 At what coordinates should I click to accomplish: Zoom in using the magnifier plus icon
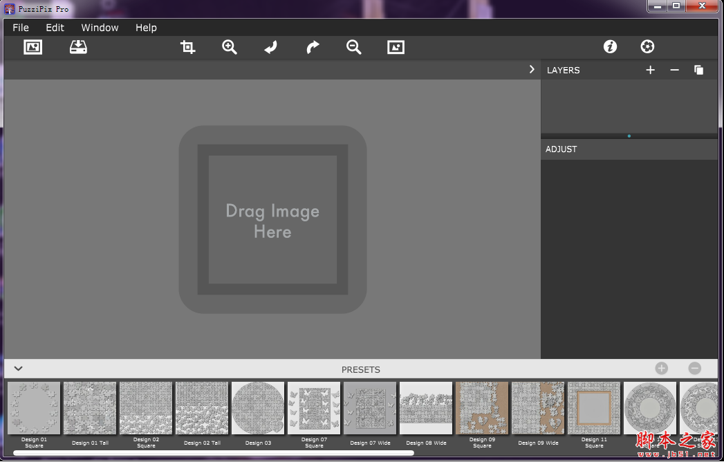pyautogui.click(x=230, y=47)
